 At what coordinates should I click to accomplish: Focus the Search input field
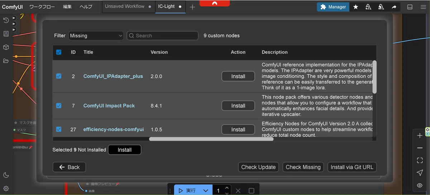[x=162, y=35]
